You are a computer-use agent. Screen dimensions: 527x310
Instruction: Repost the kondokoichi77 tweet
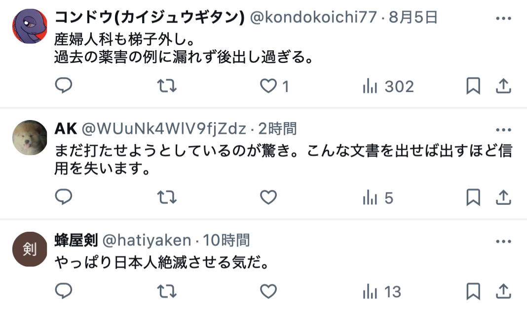(167, 86)
